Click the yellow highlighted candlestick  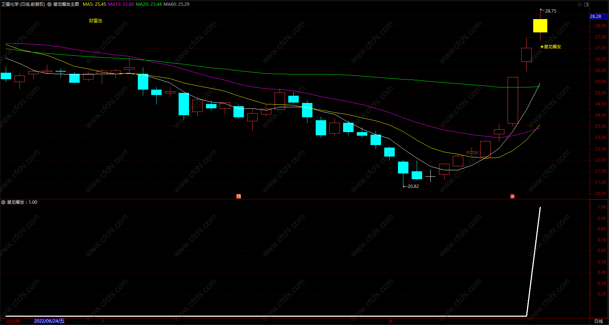click(540, 26)
